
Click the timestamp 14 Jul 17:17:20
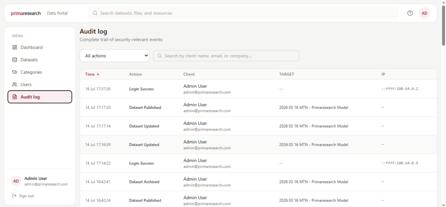pyautogui.click(x=98, y=107)
